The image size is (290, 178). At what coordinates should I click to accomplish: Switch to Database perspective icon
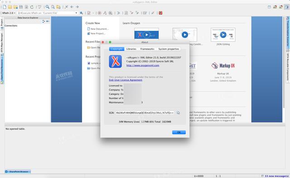pos(286,7)
